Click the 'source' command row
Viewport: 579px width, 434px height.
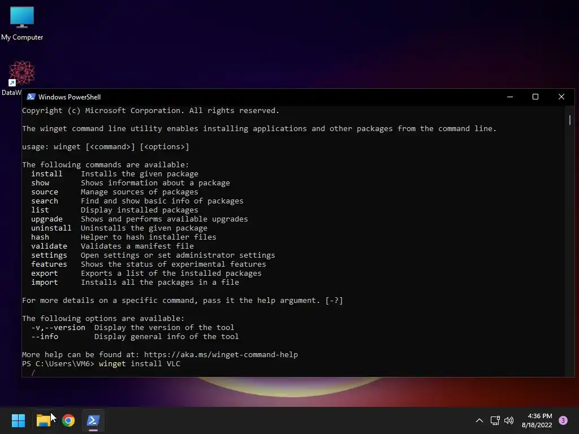[x=114, y=192]
